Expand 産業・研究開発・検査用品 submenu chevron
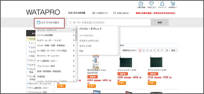The height and width of the screenshot is (94, 204). click(74, 71)
